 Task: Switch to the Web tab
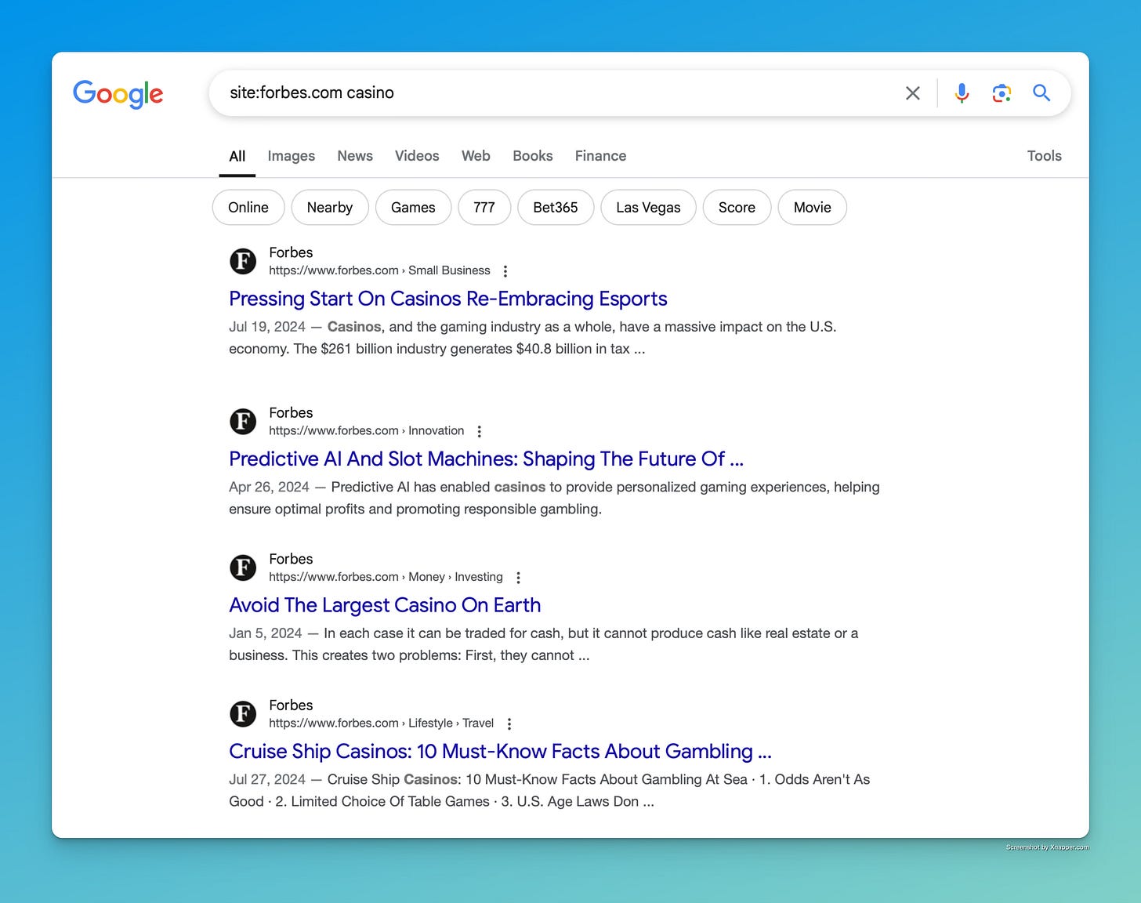[x=476, y=156]
